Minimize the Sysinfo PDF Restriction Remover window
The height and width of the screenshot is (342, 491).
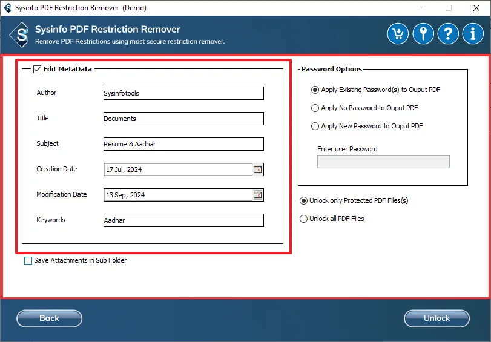coord(421,8)
